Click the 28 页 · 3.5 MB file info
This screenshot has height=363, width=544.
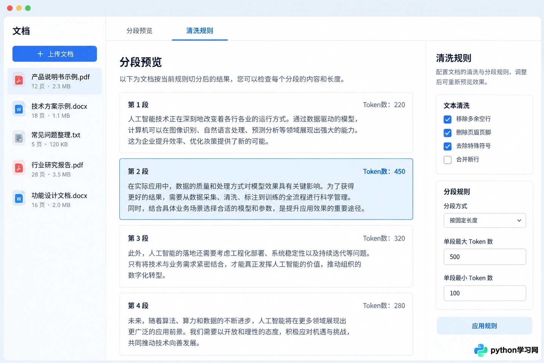click(x=51, y=174)
